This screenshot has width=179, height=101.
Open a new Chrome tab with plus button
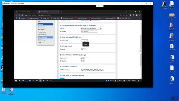(x=62, y=12)
